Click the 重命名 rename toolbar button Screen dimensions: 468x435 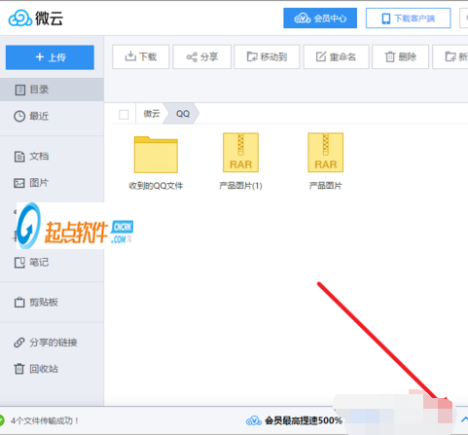click(336, 56)
